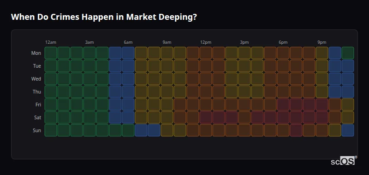Image resolution: width=369 pixels, height=175 pixels.
Task: Select the Saturday 10pm orange cell
Action: tap(335, 117)
